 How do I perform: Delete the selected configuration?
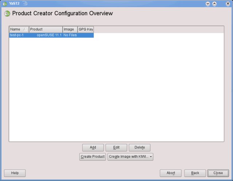[139, 148]
